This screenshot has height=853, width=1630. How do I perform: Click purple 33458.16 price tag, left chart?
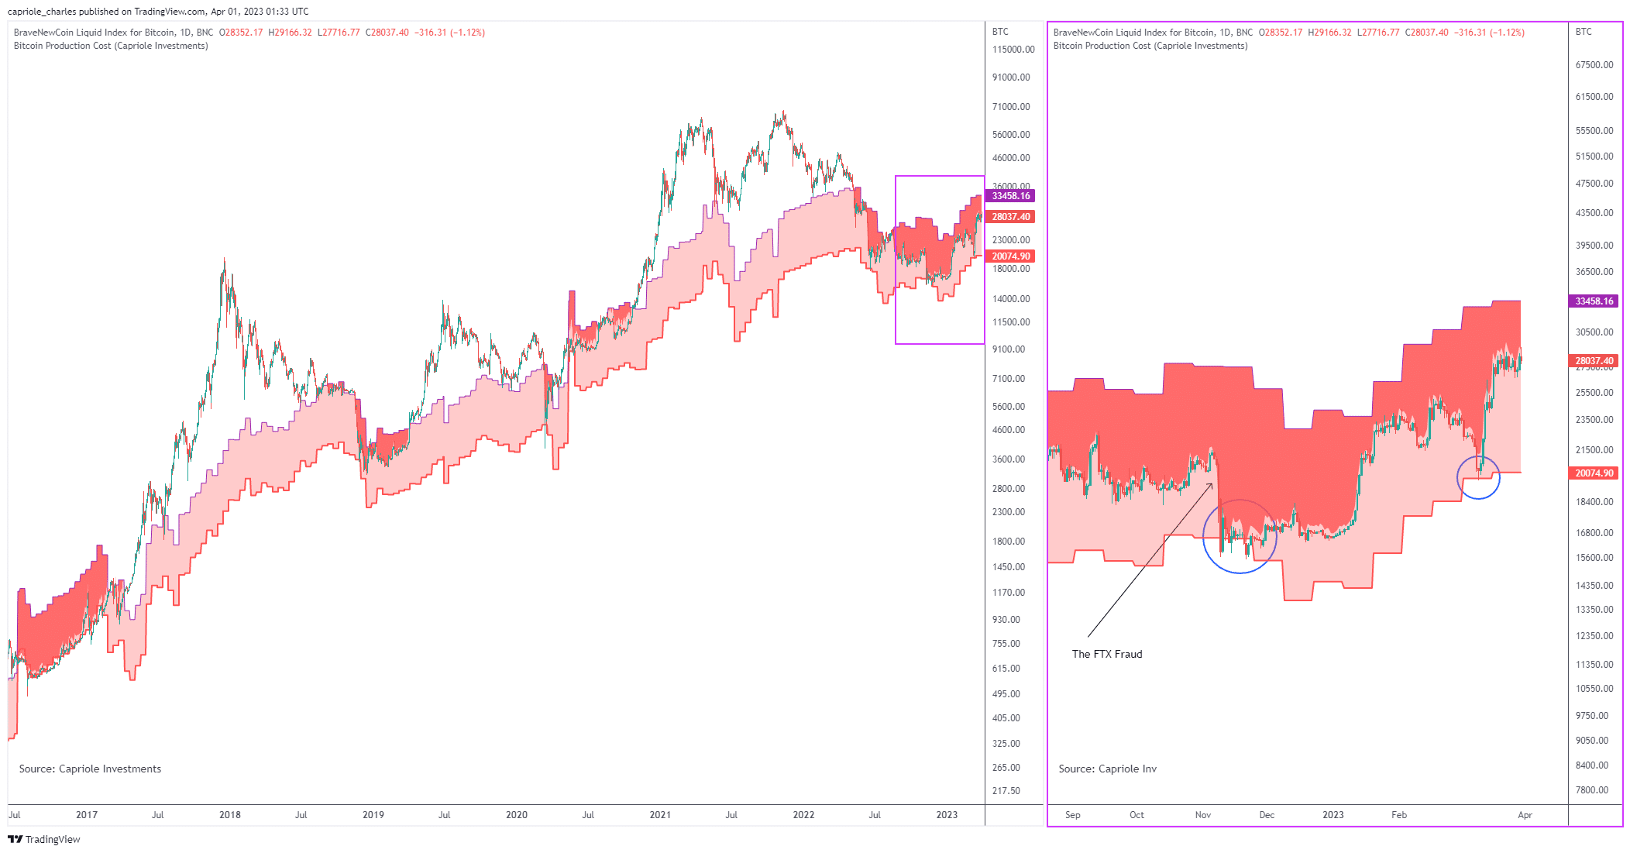click(1010, 196)
